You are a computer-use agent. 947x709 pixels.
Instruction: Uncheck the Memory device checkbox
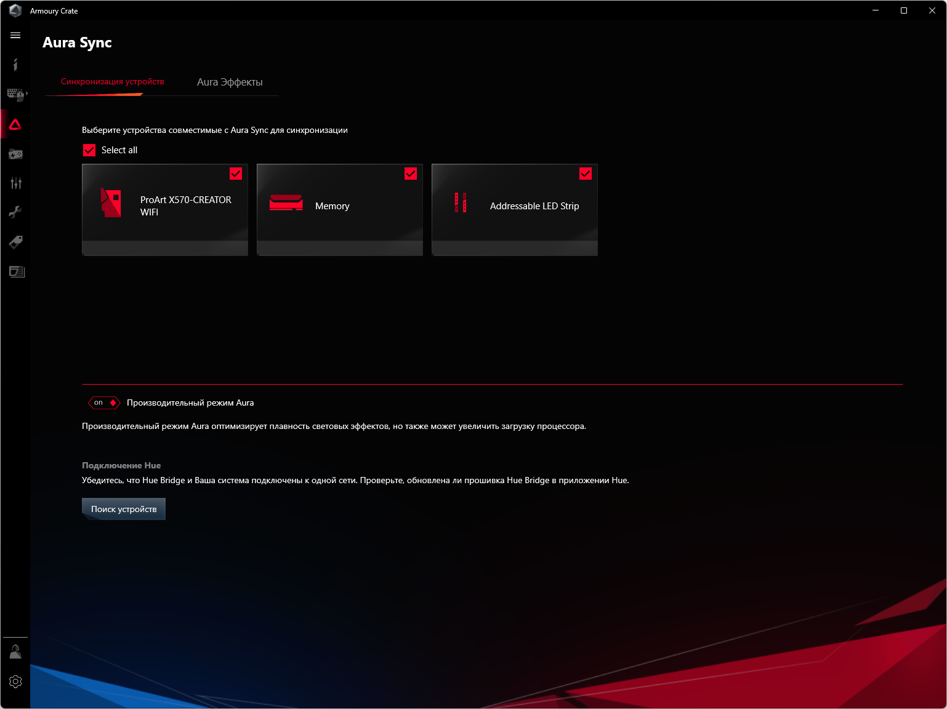point(411,174)
